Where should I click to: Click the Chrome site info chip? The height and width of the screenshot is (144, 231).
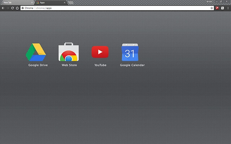tap(27, 8)
